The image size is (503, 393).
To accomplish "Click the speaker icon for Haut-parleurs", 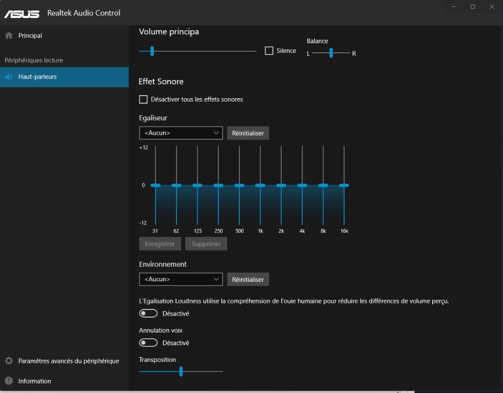I will pos(9,77).
